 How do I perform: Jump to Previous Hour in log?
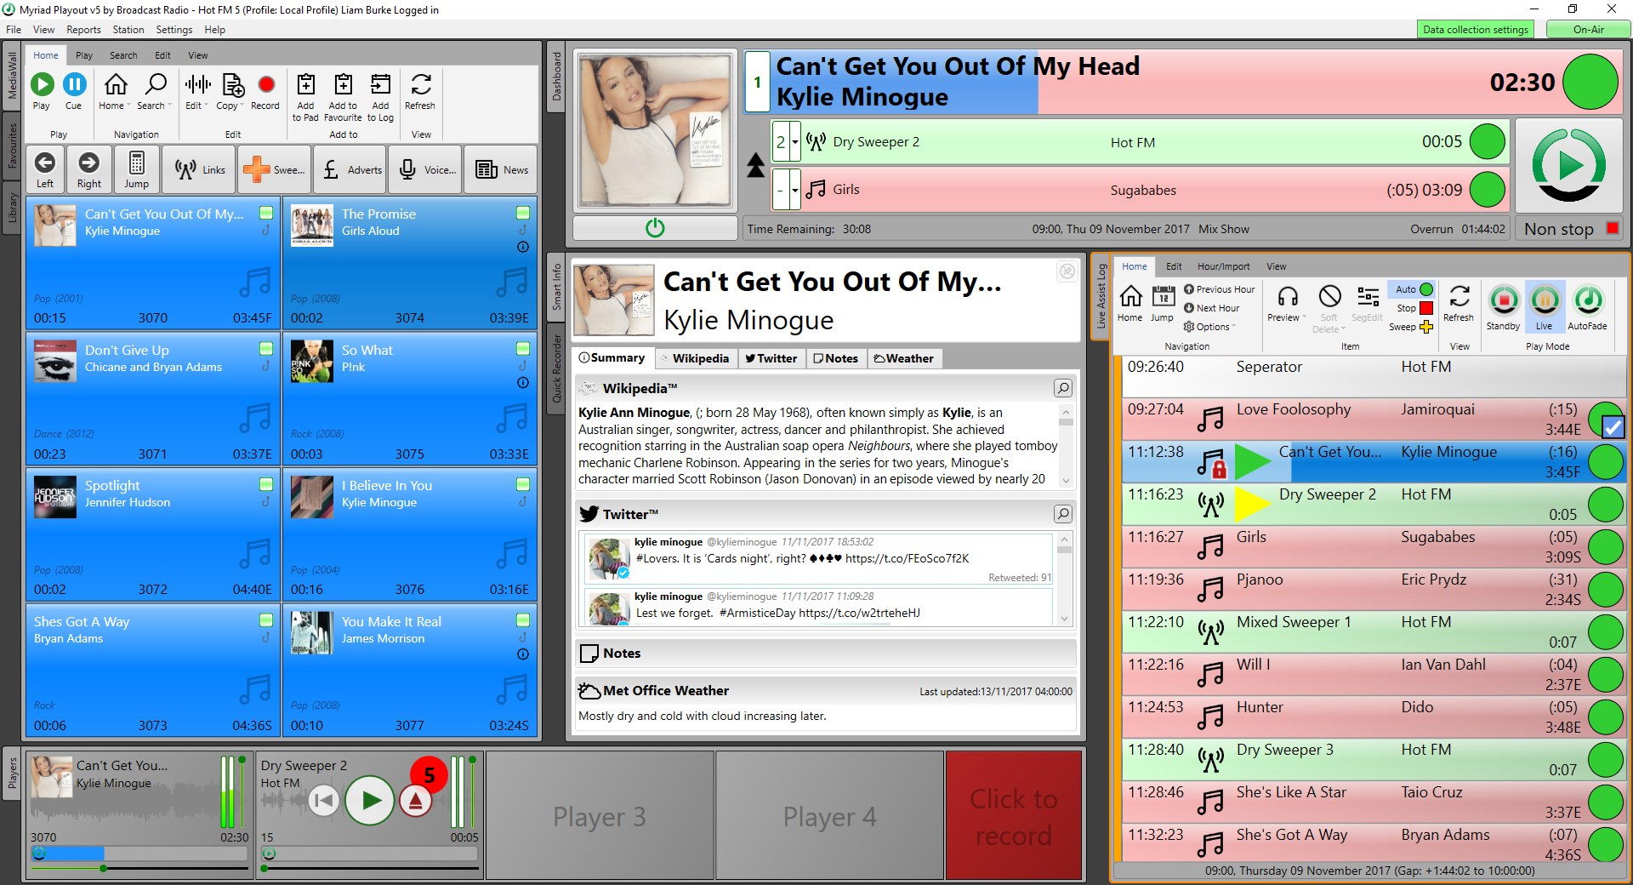pyautogui.click(x=1219, y=289)
